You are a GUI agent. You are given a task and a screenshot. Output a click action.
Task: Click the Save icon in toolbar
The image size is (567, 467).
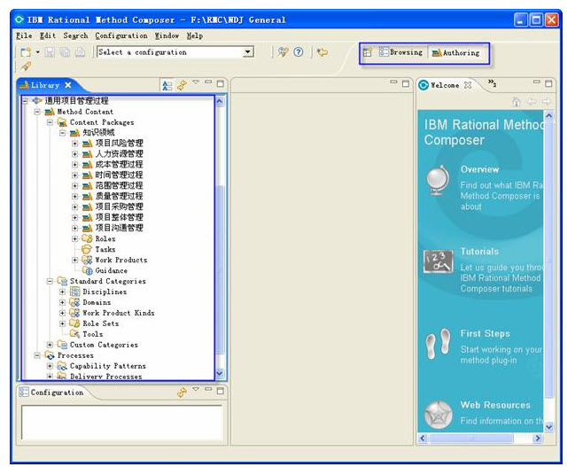(x=50, y=52)
